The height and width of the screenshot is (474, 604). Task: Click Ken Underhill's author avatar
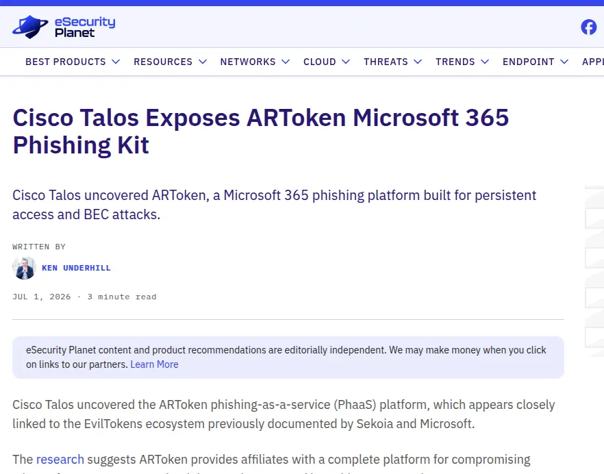(x=24, y=268)
